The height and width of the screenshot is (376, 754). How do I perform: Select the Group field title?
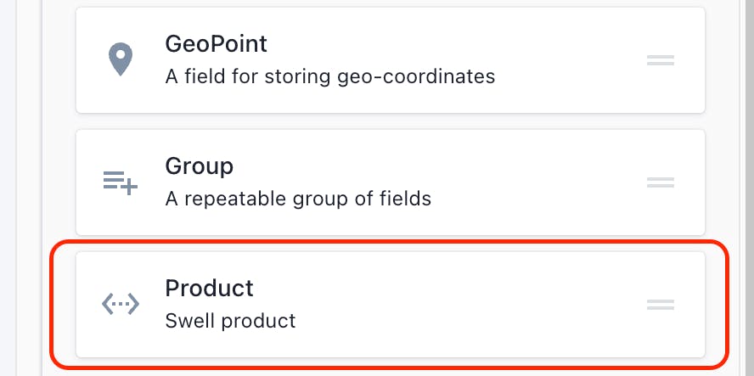coord(199,166)
